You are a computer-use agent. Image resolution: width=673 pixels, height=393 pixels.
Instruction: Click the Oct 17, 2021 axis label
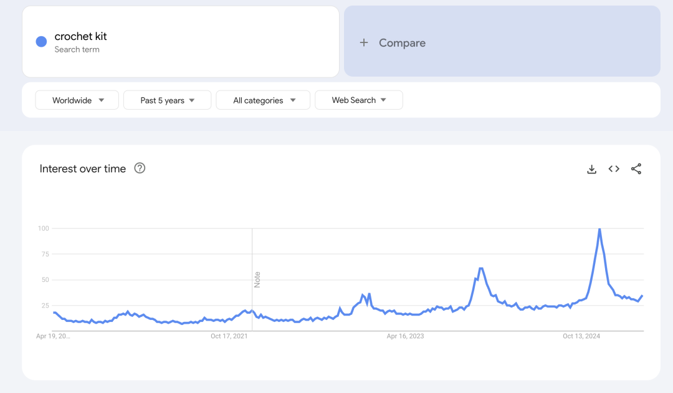click(x=229, y=336)
